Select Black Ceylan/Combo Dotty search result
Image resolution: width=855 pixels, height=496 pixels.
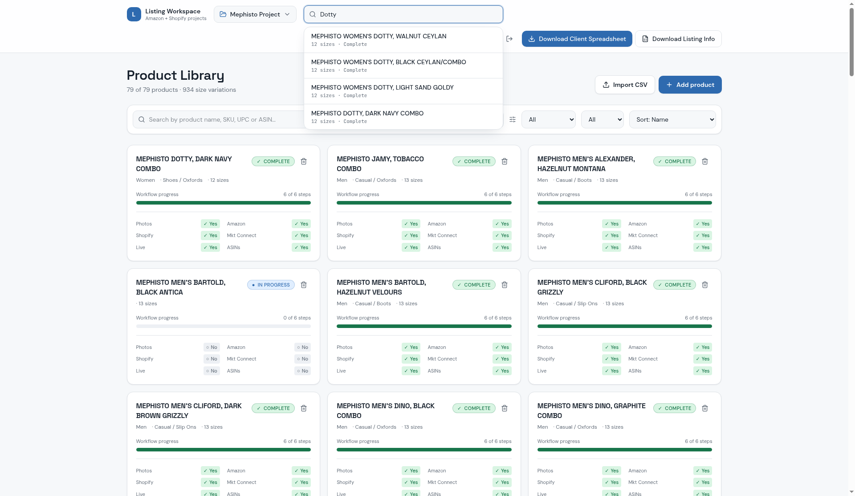click(x=403, y=66)
